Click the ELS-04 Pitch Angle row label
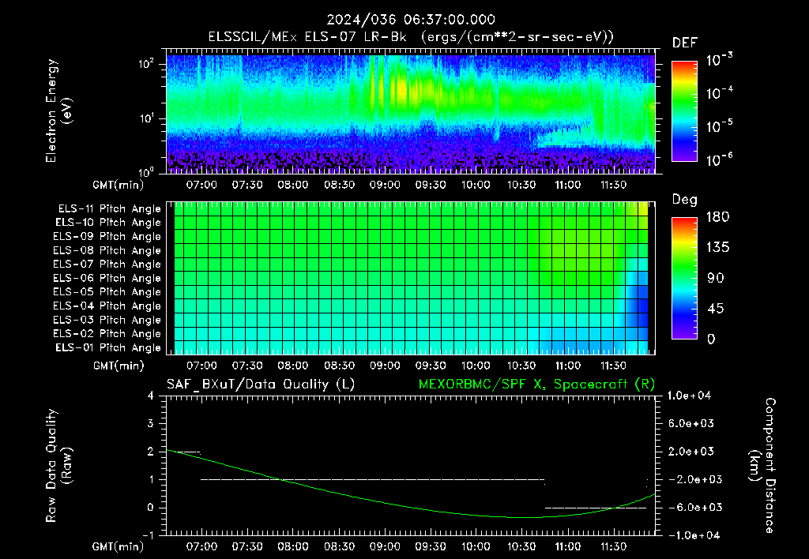 point(107,306)
